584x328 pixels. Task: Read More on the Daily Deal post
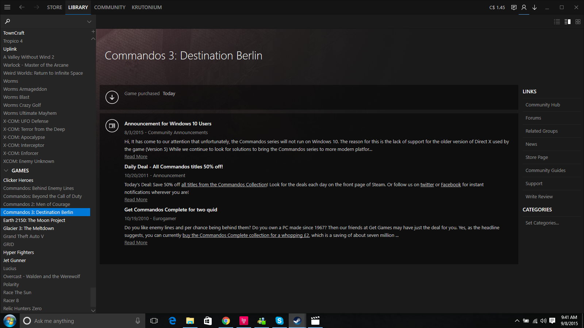coord(136,200)
